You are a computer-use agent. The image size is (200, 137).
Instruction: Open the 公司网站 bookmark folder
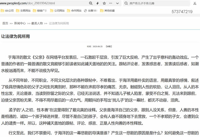(57, 11)
